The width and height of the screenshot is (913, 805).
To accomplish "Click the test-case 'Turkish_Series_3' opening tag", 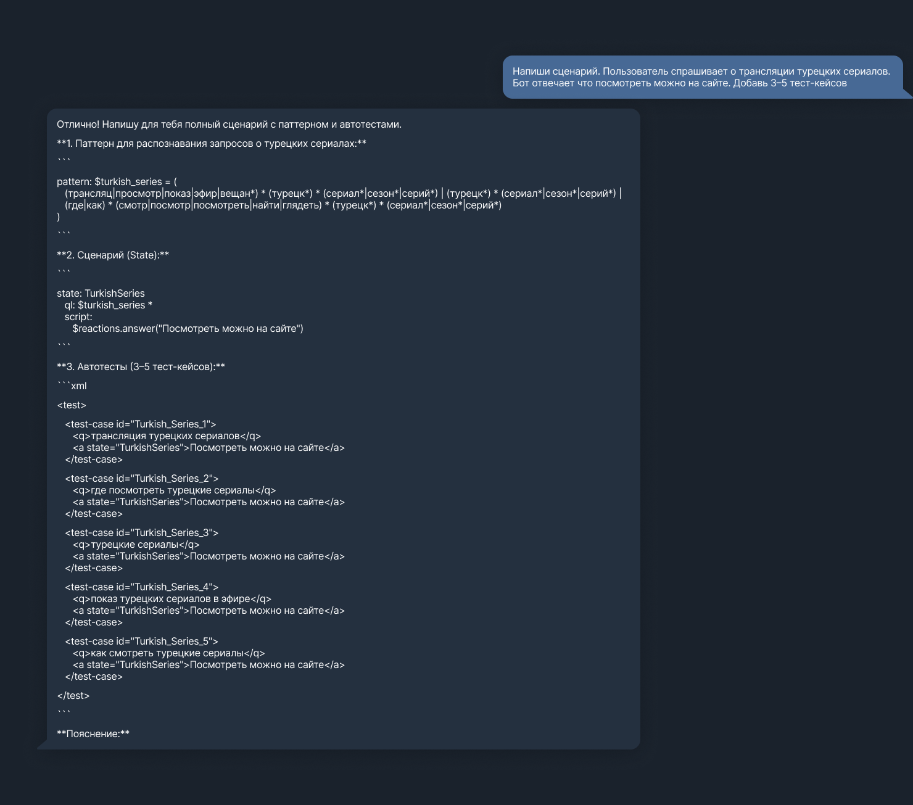I will 142,533.
